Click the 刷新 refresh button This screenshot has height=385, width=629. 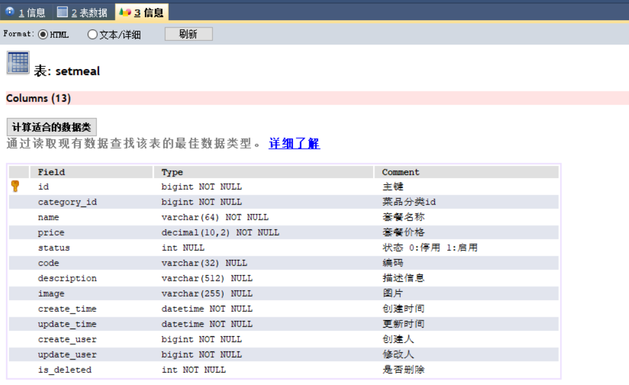[x=189, y=34]
